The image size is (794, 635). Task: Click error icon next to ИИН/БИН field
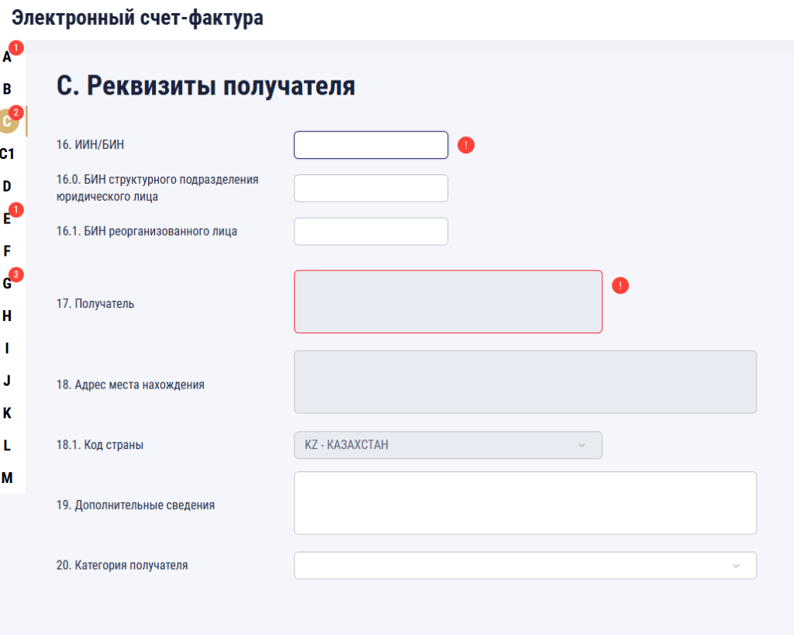click(x=465, y=145)
